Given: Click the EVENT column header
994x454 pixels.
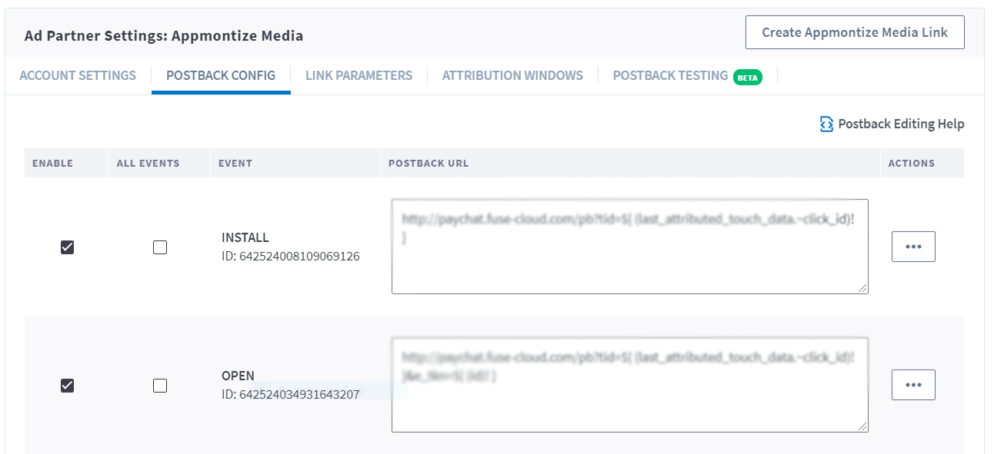Looking at the screenshot, I should 235,164.
